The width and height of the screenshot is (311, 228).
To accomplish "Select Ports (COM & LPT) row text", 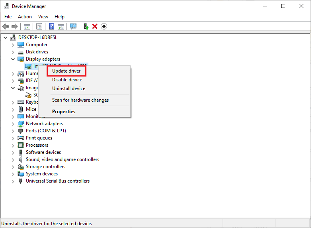I will [46, 131].
